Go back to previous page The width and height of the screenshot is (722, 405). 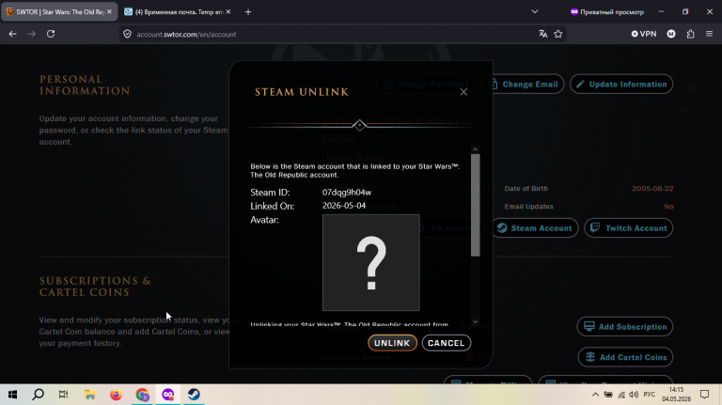pyautogui.click(x=12, y=34)
